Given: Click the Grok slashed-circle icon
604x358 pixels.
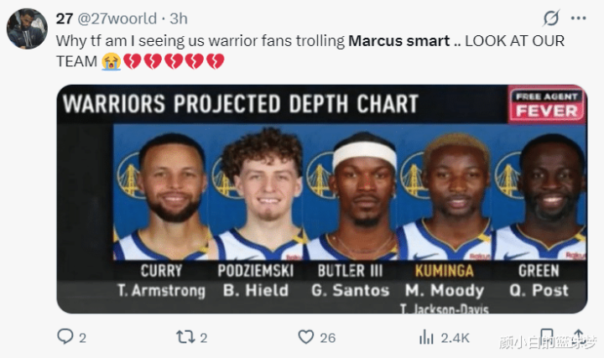Looking at the screenshot, I should point(551,18).
